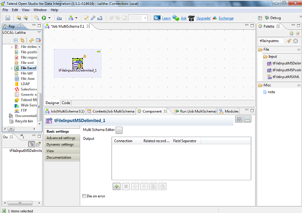Click the delete row X button

pyautogui.click(x=126, y=186)
